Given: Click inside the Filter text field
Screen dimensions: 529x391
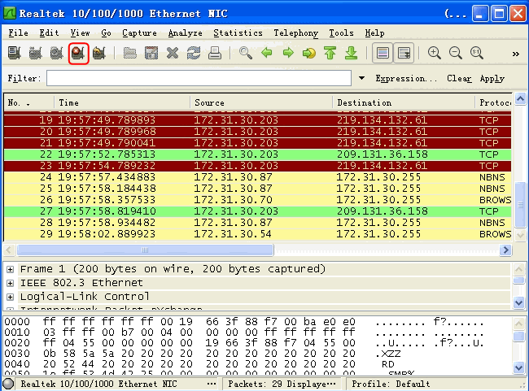Looking at the screenshot, I should pyautogui.click(x=199, y=79).
